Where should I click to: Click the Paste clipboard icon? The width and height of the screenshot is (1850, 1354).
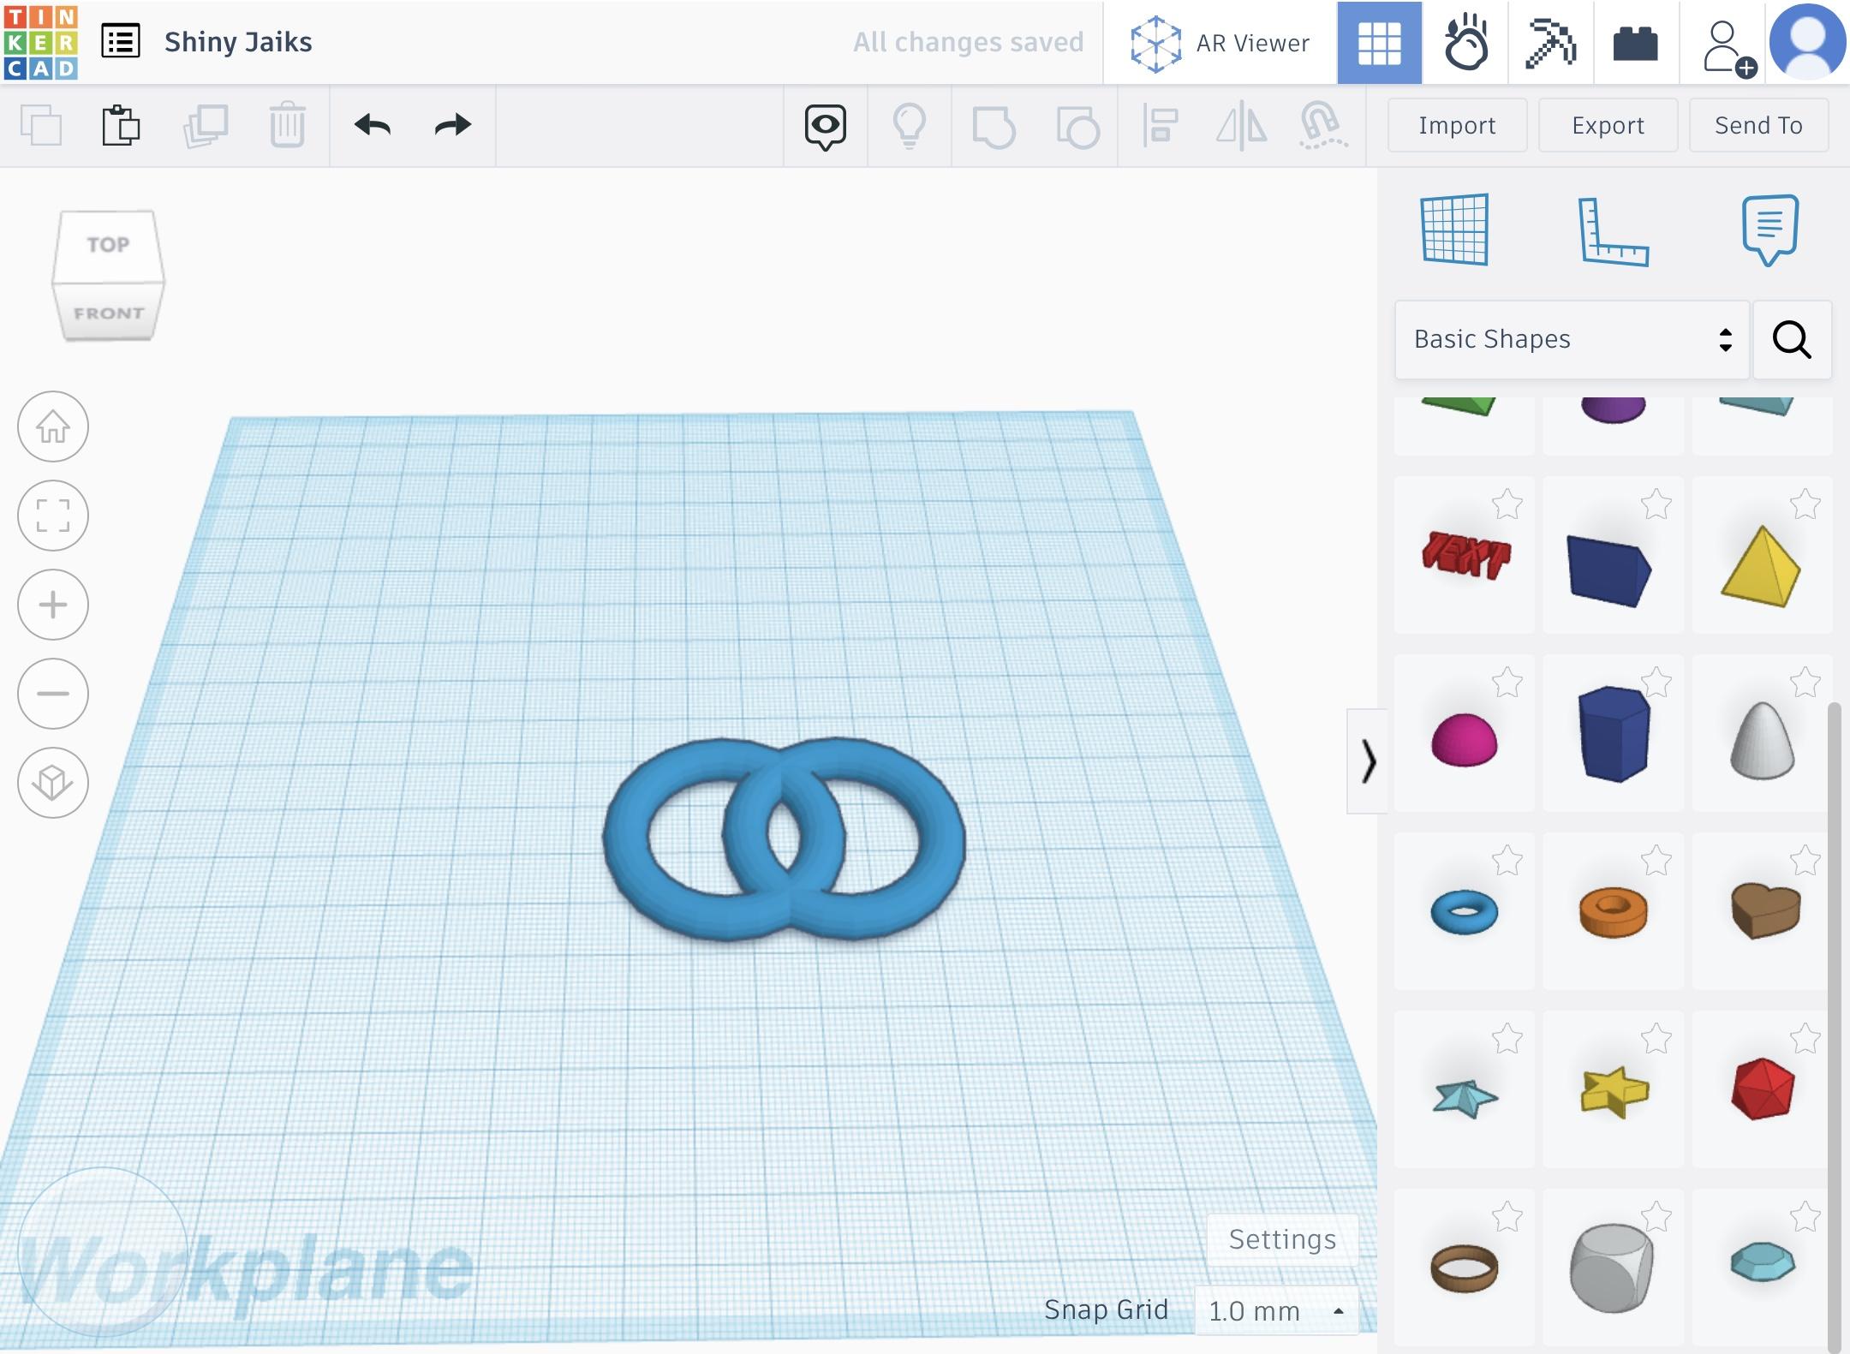point(121,125)
